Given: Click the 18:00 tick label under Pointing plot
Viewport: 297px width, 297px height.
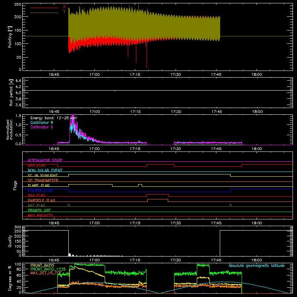Looking at the screenshot, I should [257, 75].
